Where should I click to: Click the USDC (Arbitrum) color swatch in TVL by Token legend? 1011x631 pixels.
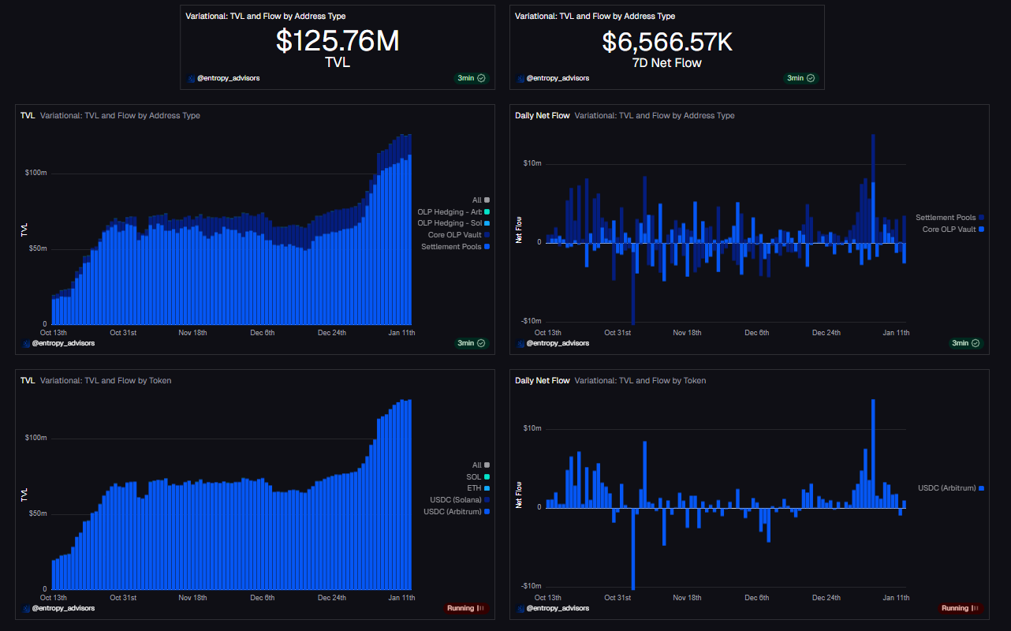click(487, 512)
